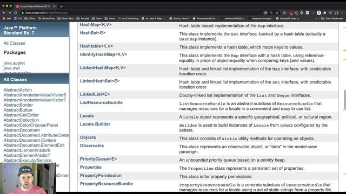This screenshot has width=346, height=194.
Task: Open AbstractDocument.ElementEdit class
Action: [x=34, y=145]
